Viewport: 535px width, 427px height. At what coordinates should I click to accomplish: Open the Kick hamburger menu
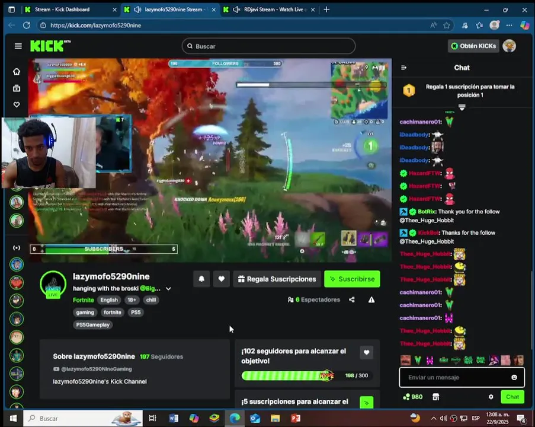(x=18, y=46)
